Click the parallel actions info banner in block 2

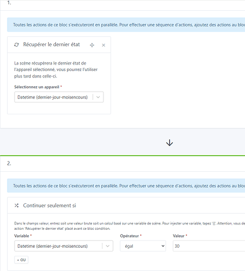click(x=126, y=186)
